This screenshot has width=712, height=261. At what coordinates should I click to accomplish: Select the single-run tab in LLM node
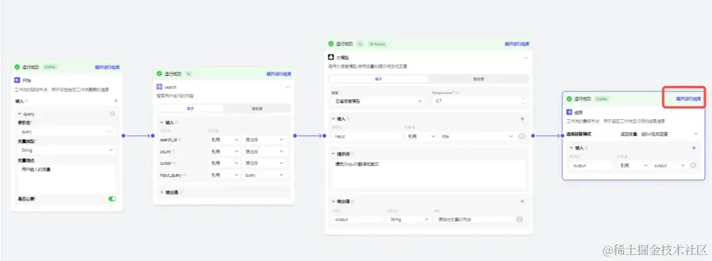[x=378, y=79]
